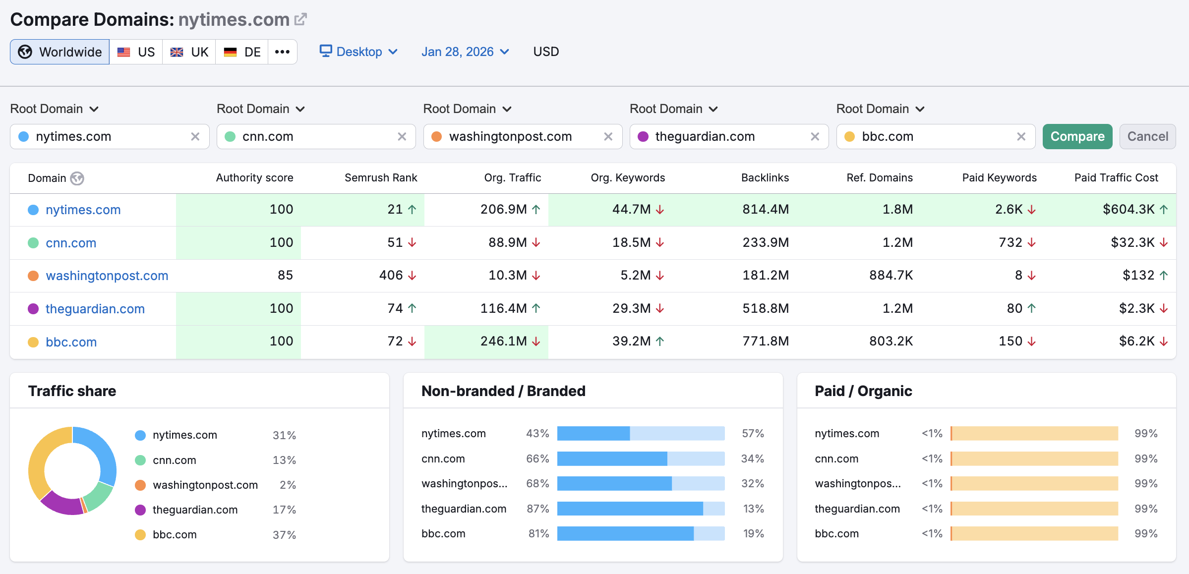
Task: Remove theguardian.com with the X icon
Action: pos(815,137)
